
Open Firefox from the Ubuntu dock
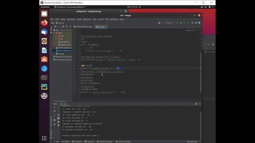click(44, 23)
